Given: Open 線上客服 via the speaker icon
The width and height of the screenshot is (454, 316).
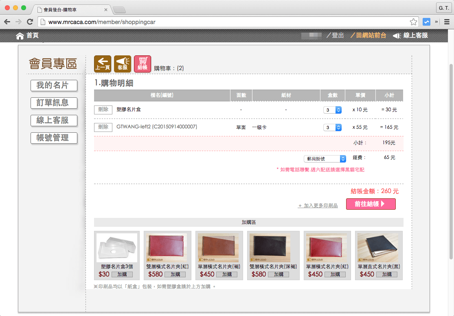Looking at the screenshot, I should coord(396,35).
